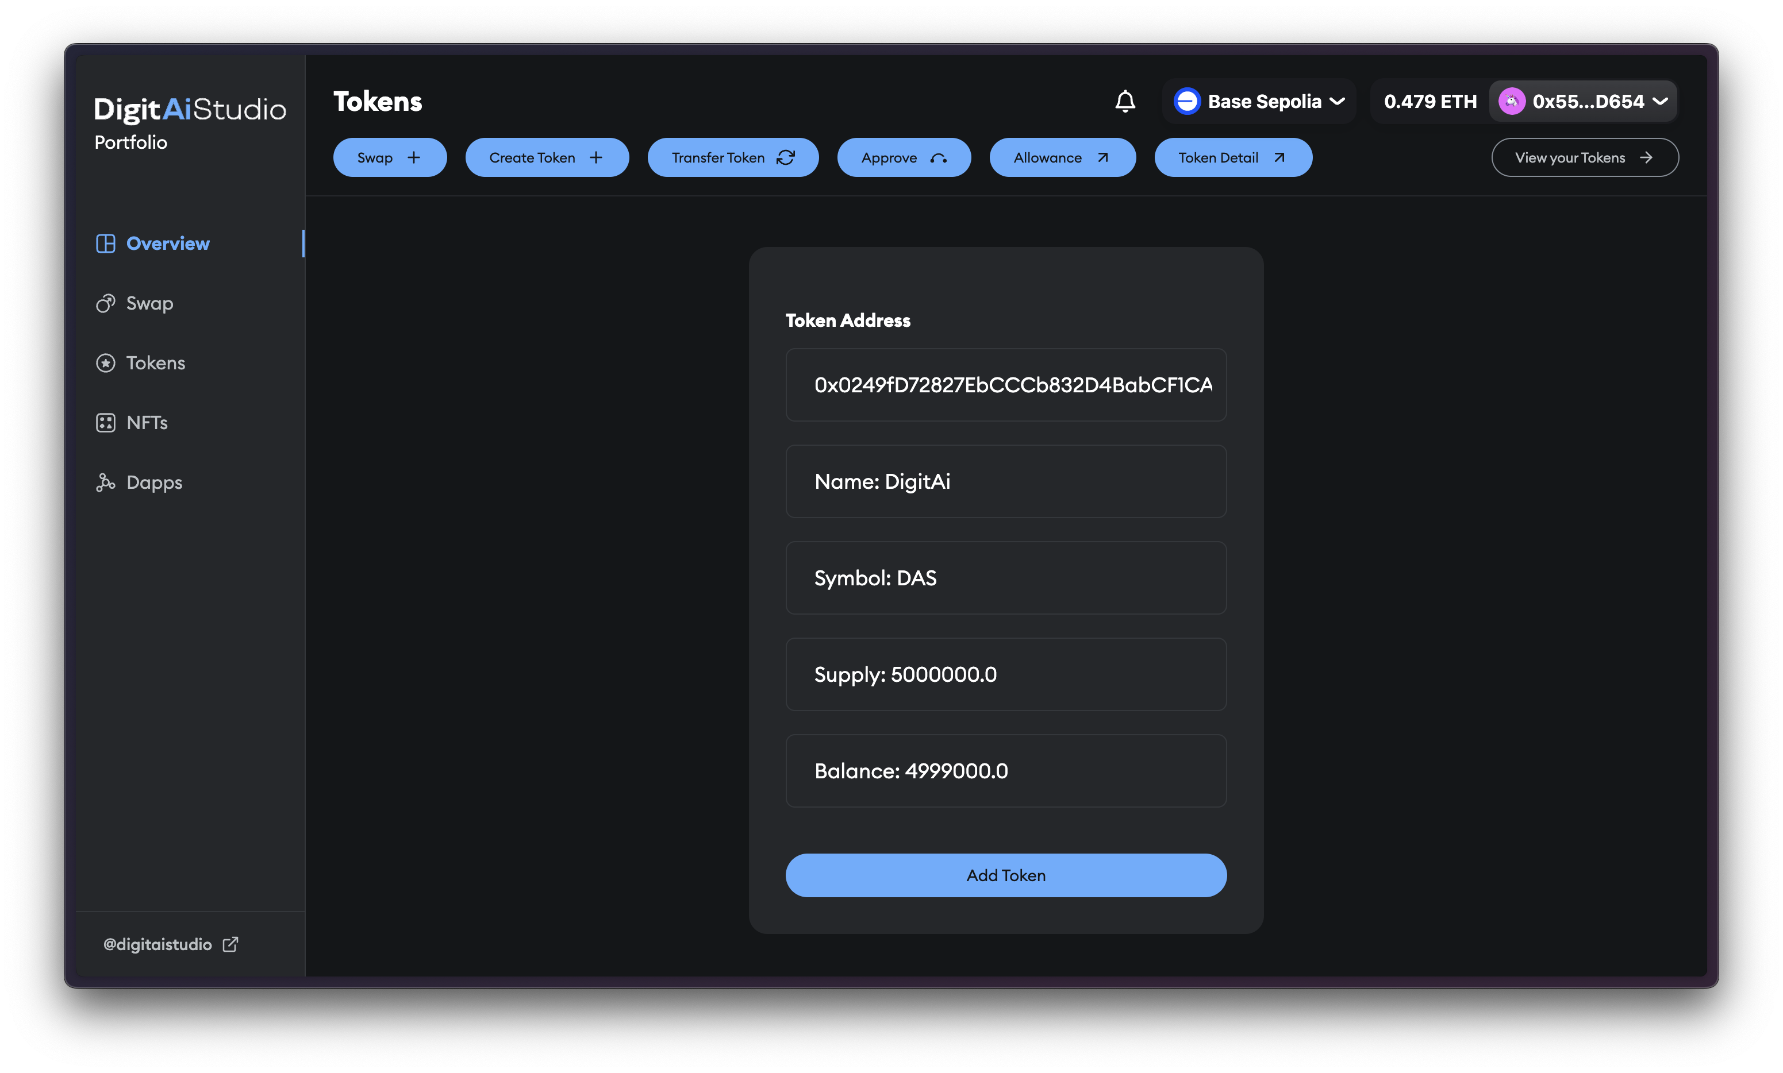Click the Swap coins icon in sidebar

106,304
